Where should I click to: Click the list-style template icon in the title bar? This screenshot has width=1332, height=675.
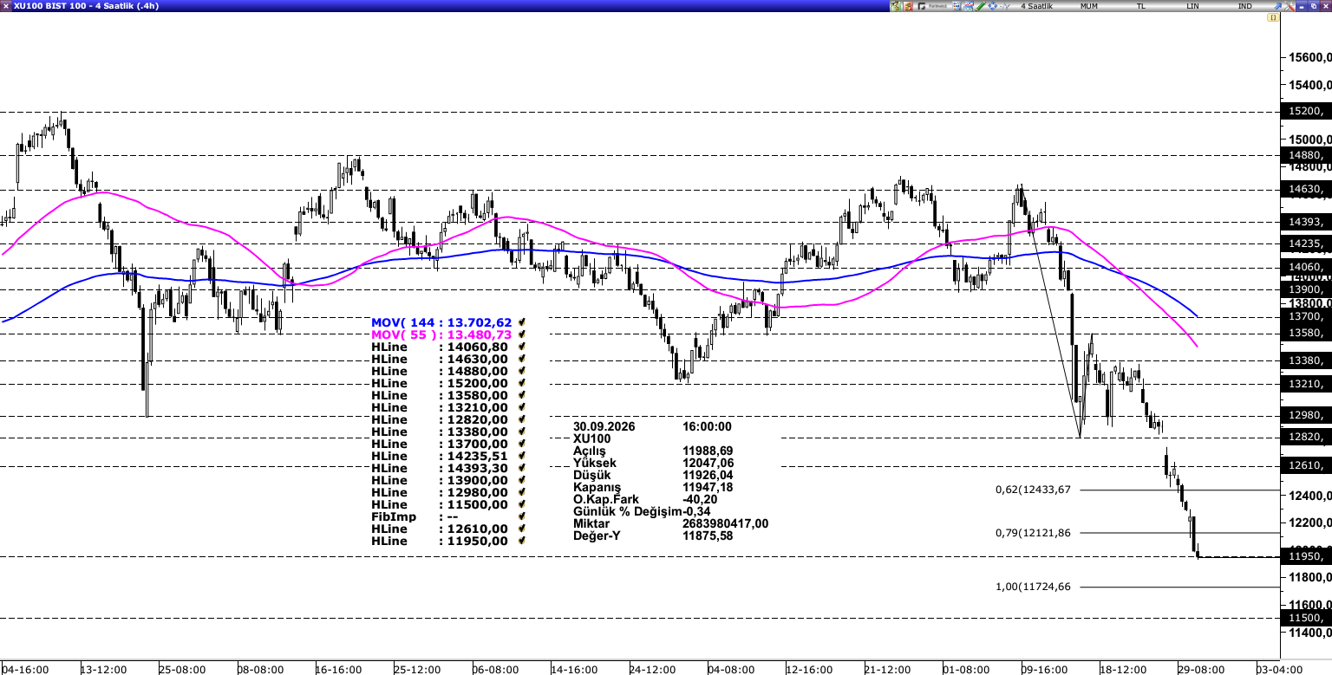pyautogui.click(x=957, y=6)
